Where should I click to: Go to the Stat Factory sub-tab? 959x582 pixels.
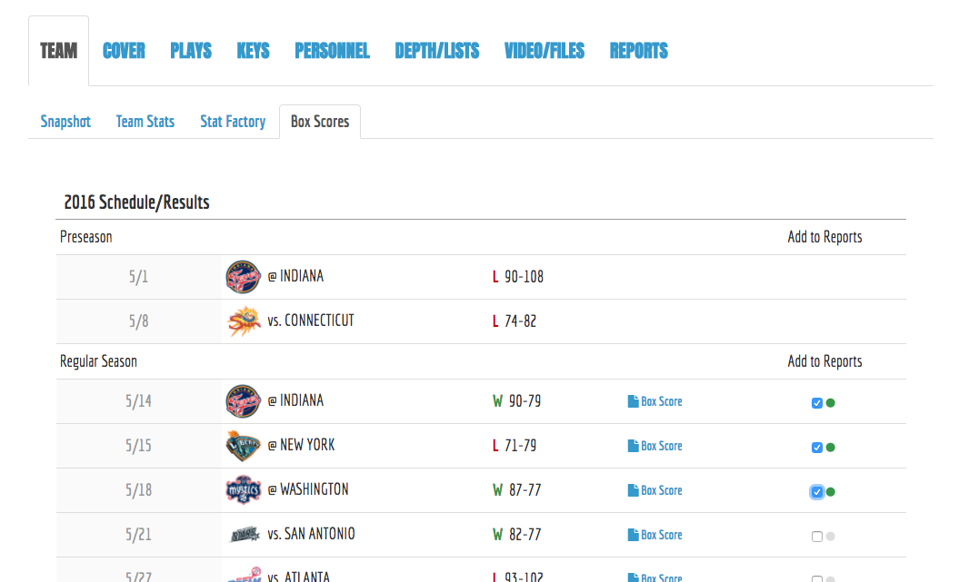[x=233, y=122]
